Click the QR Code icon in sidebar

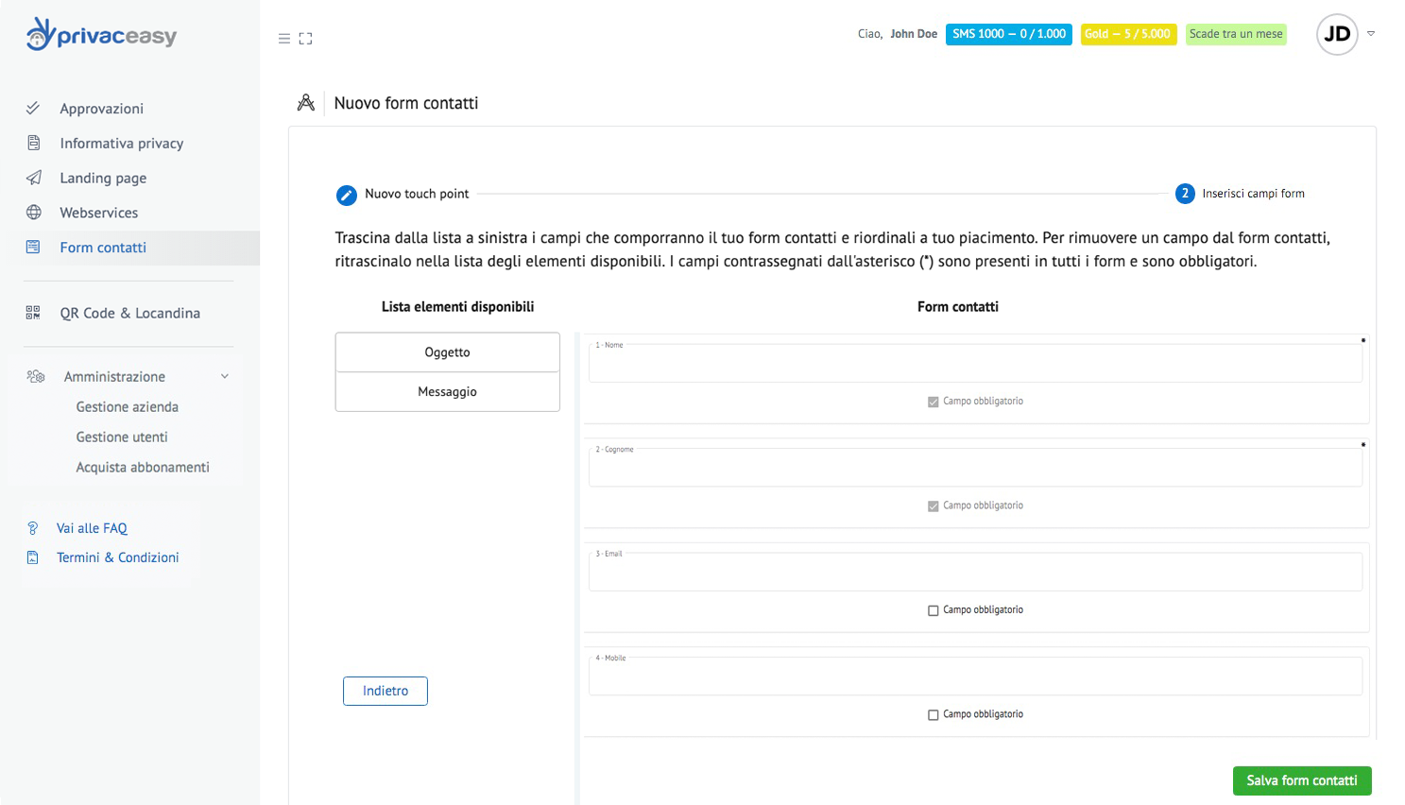(33, 313)
